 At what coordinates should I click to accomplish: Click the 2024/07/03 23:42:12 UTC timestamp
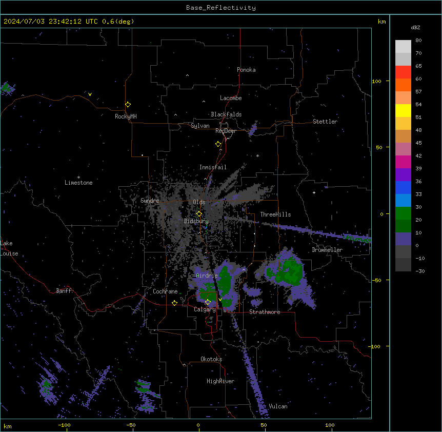(51, 22)
